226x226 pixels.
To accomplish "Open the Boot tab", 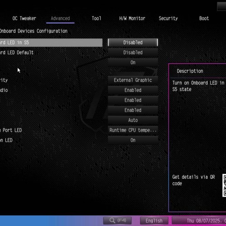I will click(204, 19).
